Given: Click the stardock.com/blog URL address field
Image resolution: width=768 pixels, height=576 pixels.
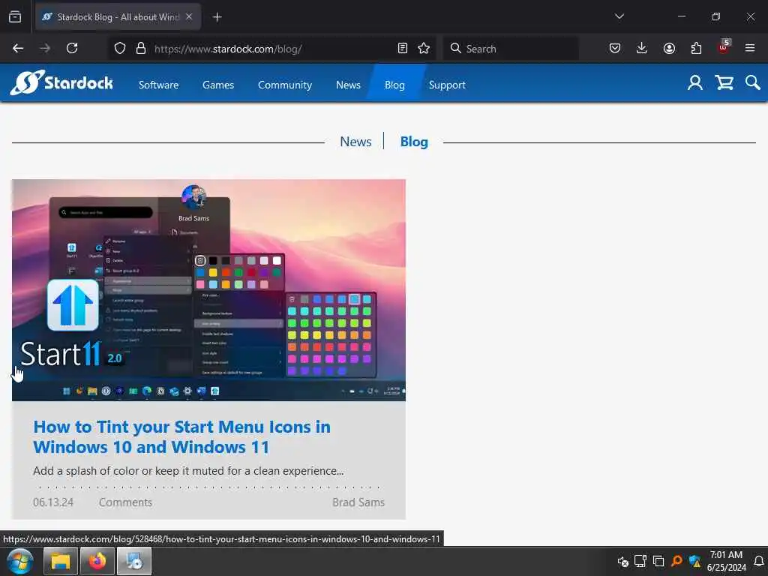Looking at the screenshot, I should 271,49.
